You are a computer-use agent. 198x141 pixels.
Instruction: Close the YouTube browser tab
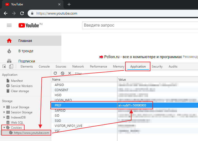click(59, 4)
